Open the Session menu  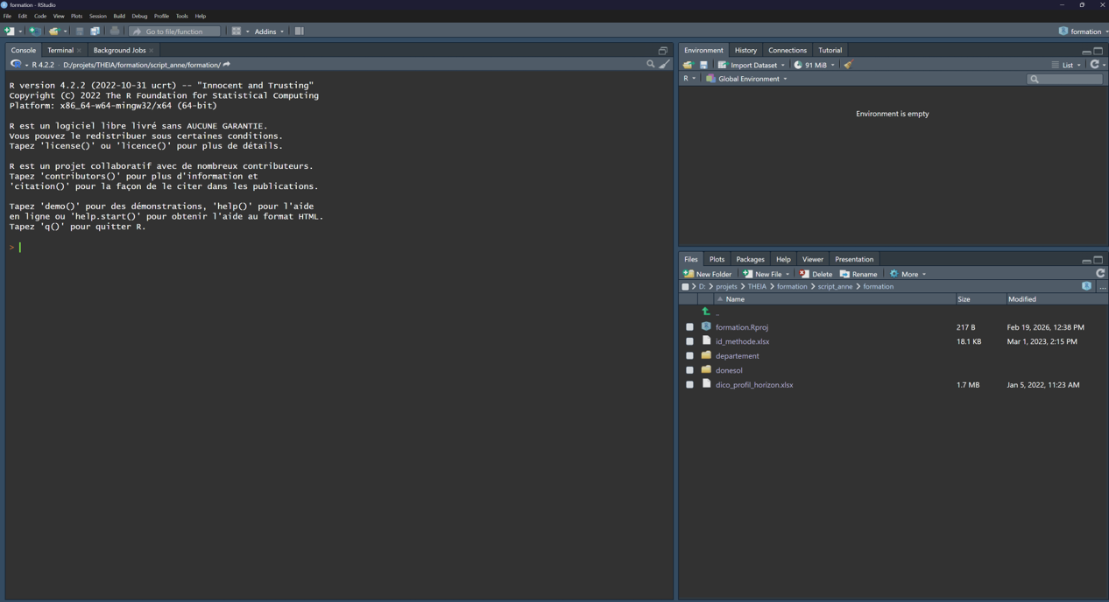97,16
